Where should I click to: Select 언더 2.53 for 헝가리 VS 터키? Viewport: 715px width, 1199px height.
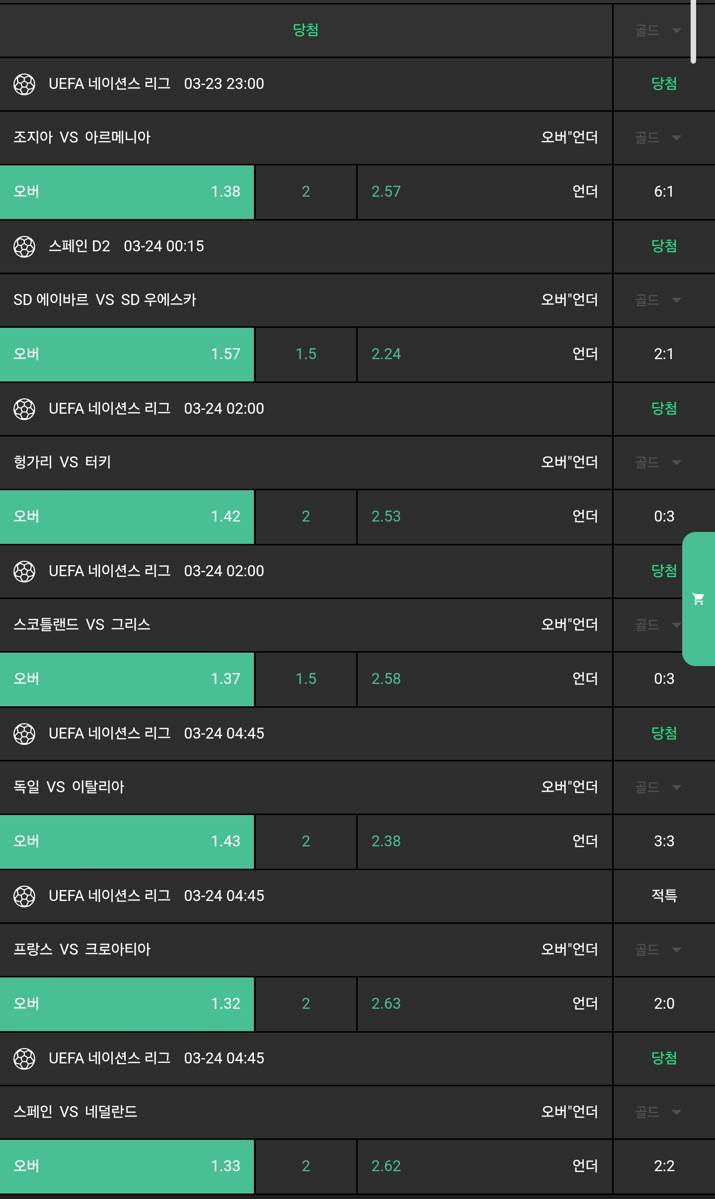484,517
